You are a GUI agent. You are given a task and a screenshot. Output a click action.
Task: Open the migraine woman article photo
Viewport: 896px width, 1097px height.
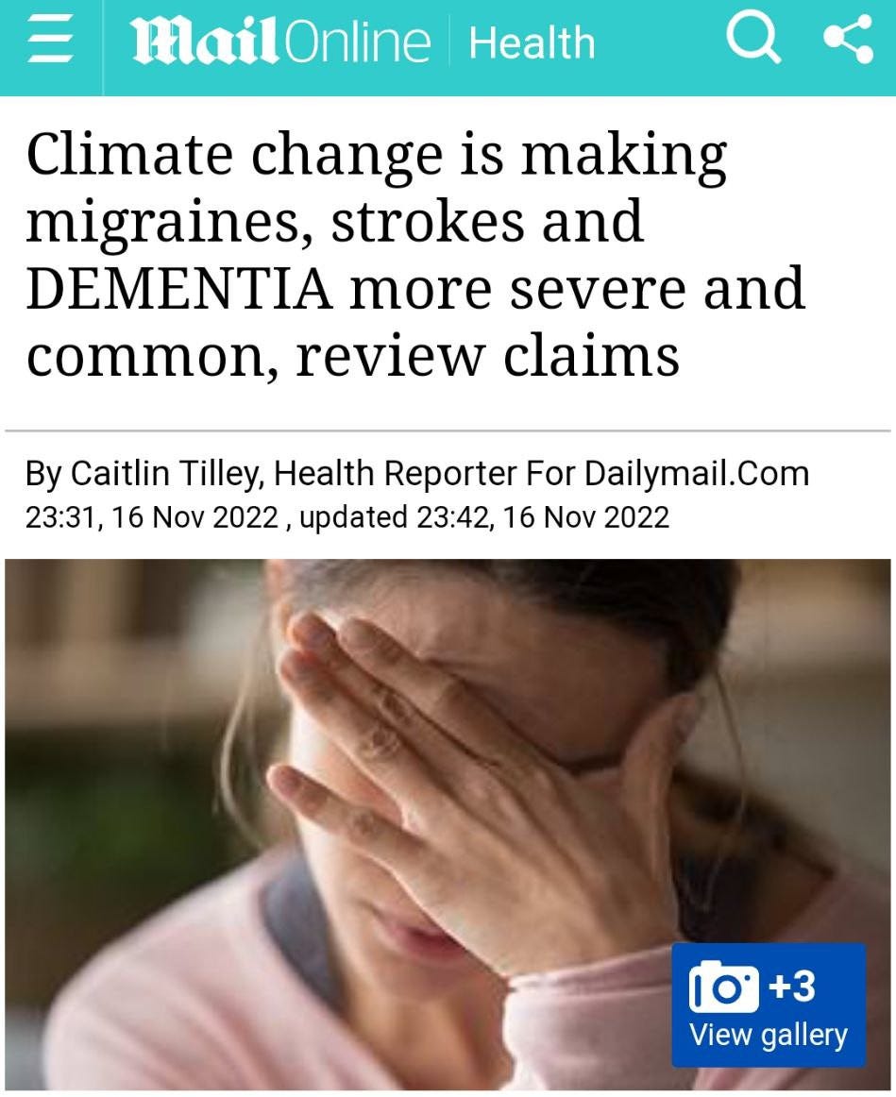[448, 824]
